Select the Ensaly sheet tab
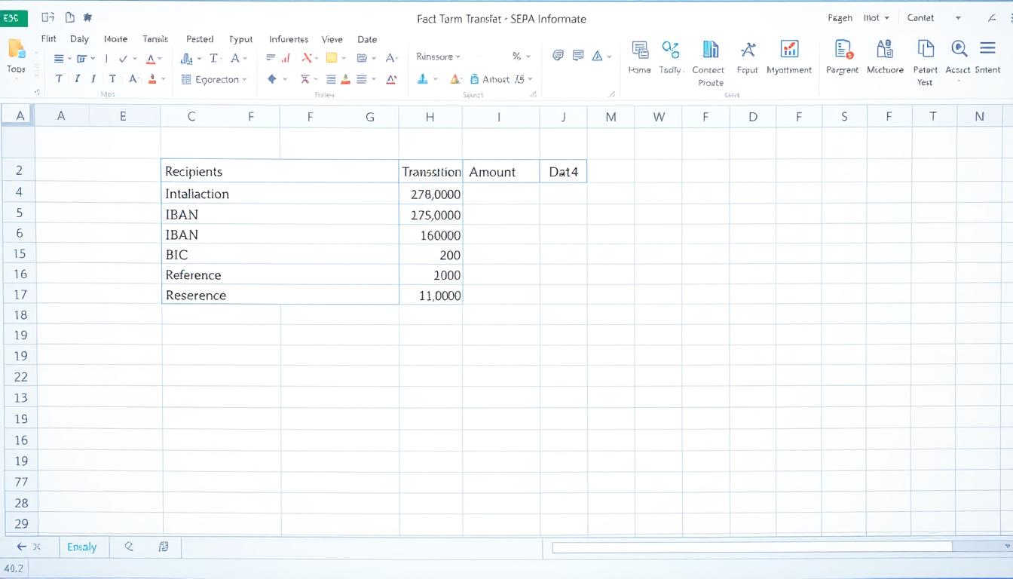This screenshot has height=579, width=1013. pos(81,547)
